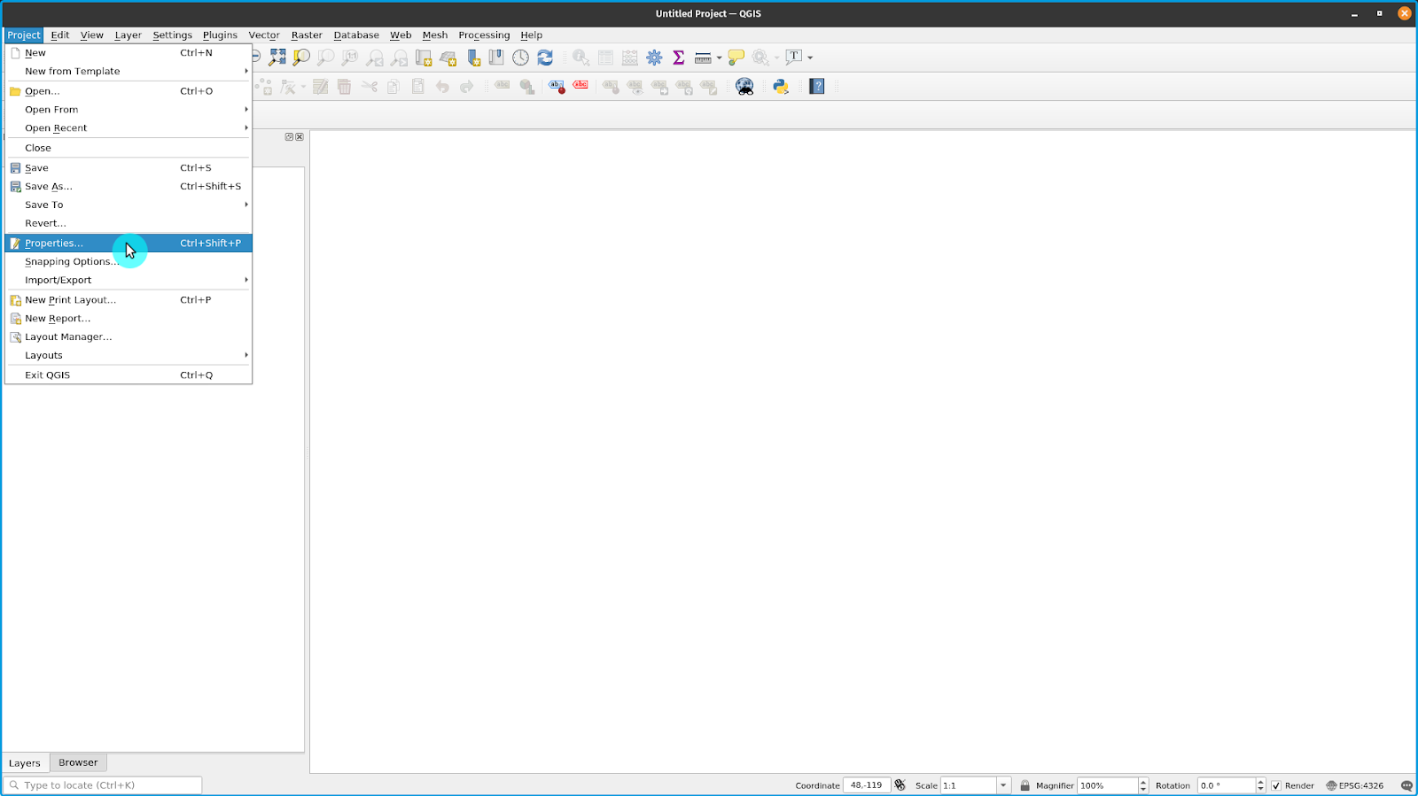Decrease Rotation with down stepper arrow

tap(1261, 789)
